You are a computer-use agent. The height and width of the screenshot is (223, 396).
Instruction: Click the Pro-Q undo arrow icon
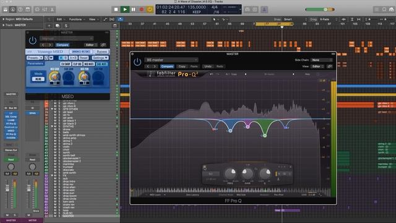point(211,74)
